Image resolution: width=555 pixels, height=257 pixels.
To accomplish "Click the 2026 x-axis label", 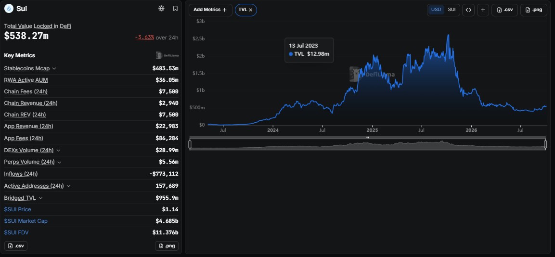I will coord(471,130).
